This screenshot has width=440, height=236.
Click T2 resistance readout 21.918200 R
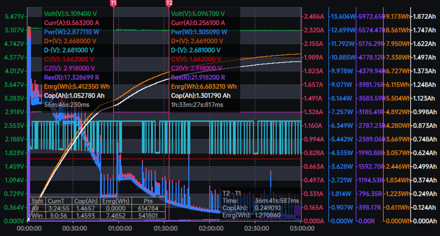tap(198, 77)
